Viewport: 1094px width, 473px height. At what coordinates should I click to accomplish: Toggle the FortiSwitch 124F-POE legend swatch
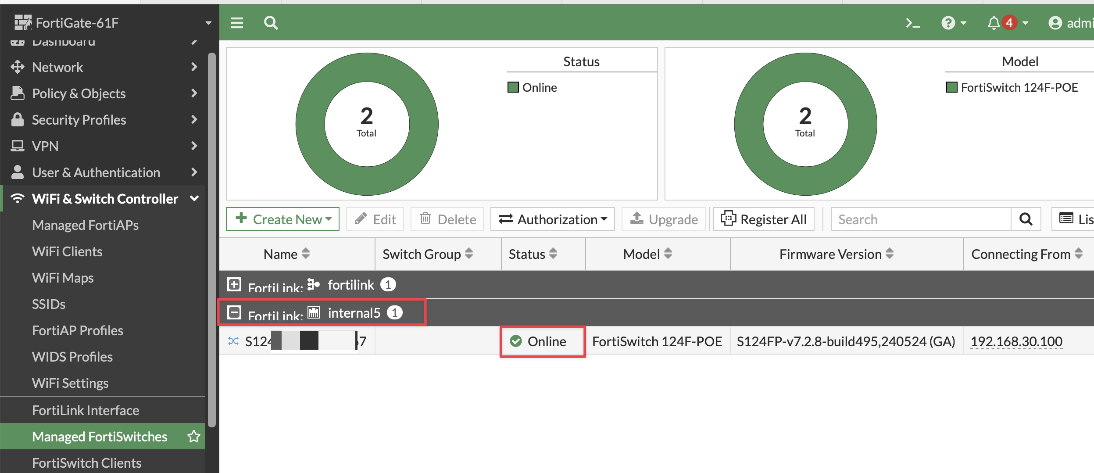[951, 87]
